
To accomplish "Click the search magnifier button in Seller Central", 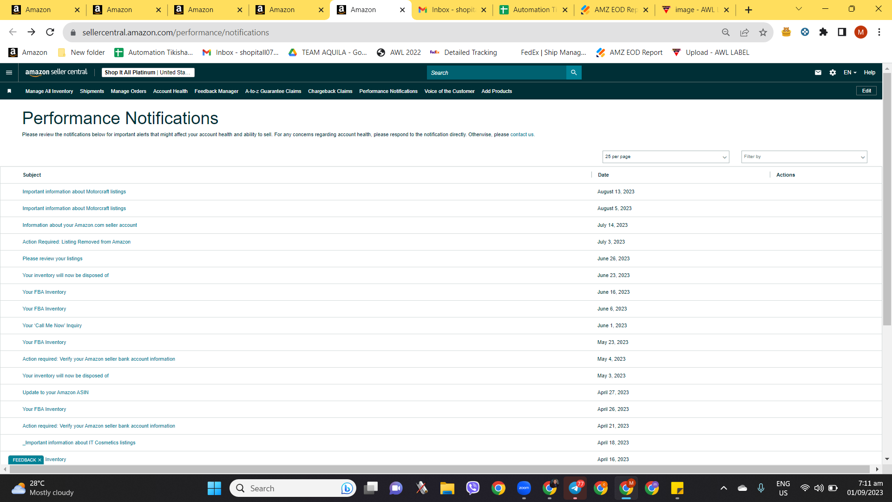I will tap(574, 73).
